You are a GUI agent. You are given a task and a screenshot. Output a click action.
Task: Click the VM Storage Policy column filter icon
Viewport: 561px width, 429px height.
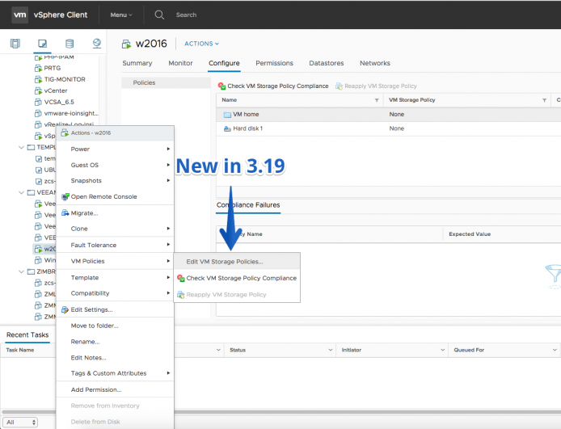point(544,100)
